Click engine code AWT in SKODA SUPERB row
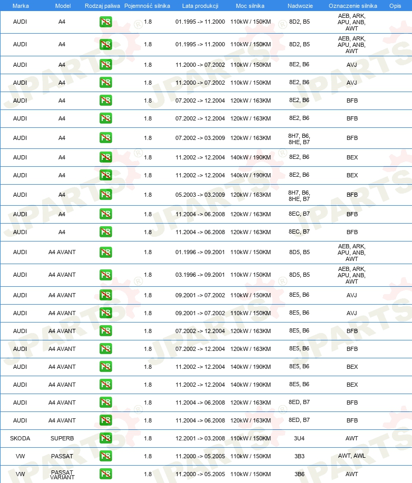 (351, 438)
